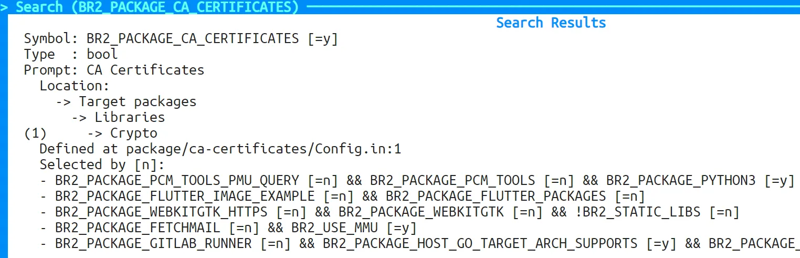Viewport: 800px width, 258px height.
Task: Click BR2_PACKAGE_PCM_TOOLS_PMU_QUERY in selected-by list
Action: pyautogui.click(x=177, y=181)
